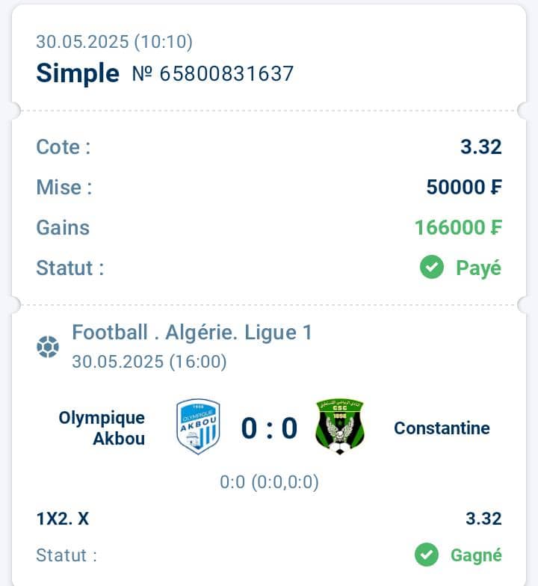This screenshot has width=538, height=586.
Task: Click the 0 : 0 final score
Action: (269, 428)
